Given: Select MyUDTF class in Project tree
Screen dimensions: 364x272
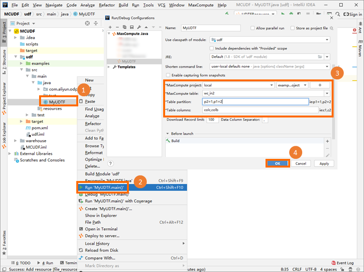Looking at the screenshot, I should [x=57, y=102].
